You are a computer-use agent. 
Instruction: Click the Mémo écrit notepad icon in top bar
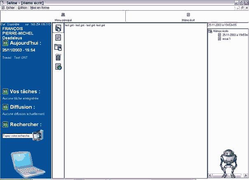tap(188, 15)
